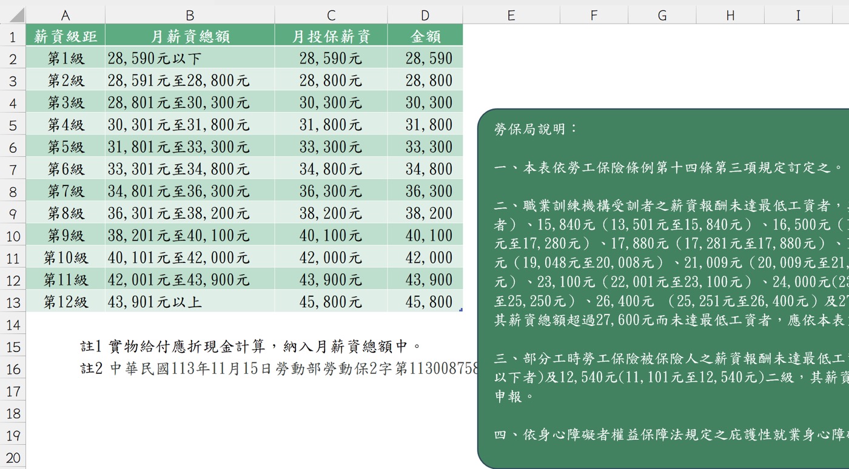Viewport: 849px width, 469px height.
Task: Select row 20 header
Action: point(13,457)
